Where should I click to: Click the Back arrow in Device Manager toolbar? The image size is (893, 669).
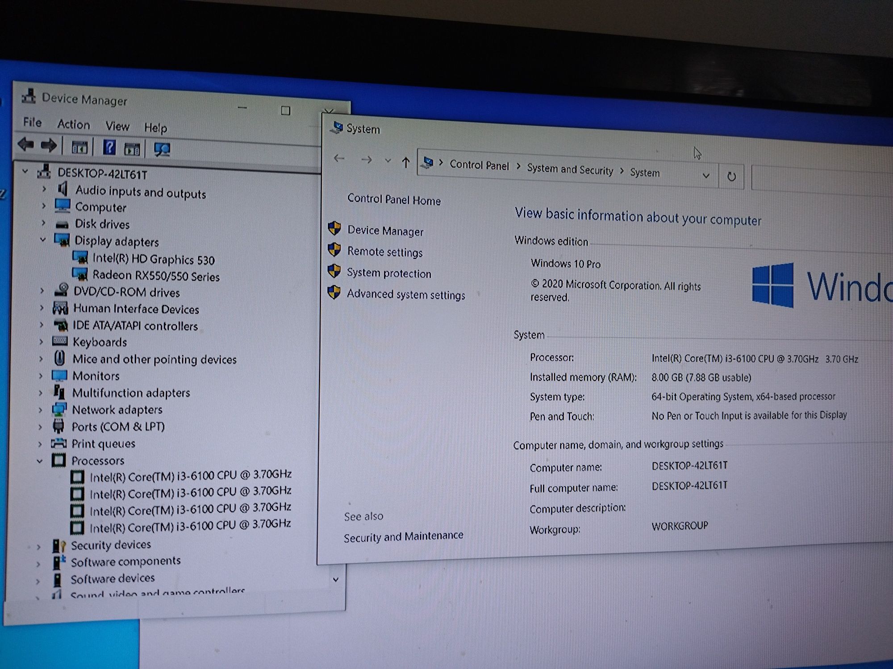tap(26, 145)
